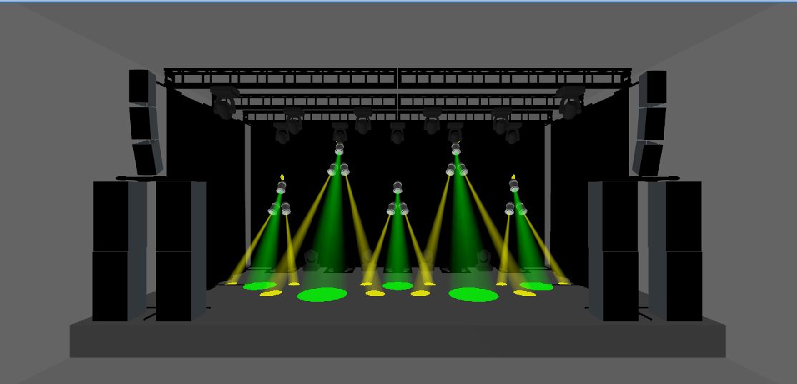Select top fixture of tall left beam cluster
Viewport: 797px width, 384px height.
pos(339,149)
